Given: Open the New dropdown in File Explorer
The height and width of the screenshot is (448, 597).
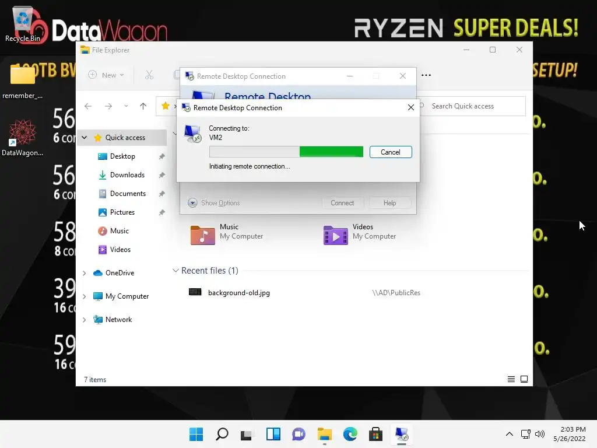Looking at the screenshot, I should point(106,75).
